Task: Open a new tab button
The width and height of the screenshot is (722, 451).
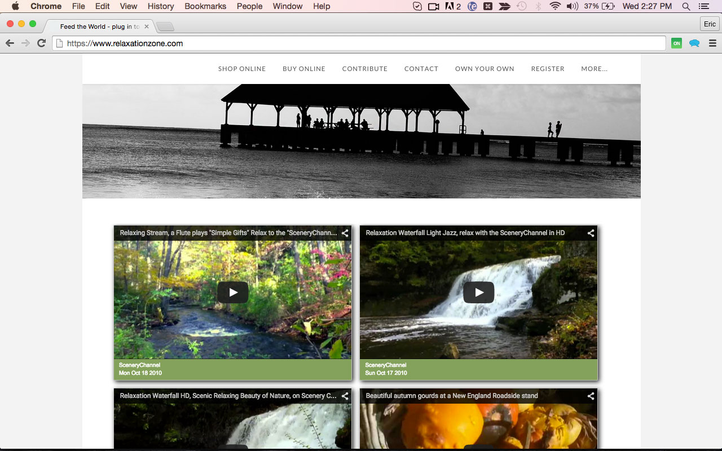Action: 165,26
